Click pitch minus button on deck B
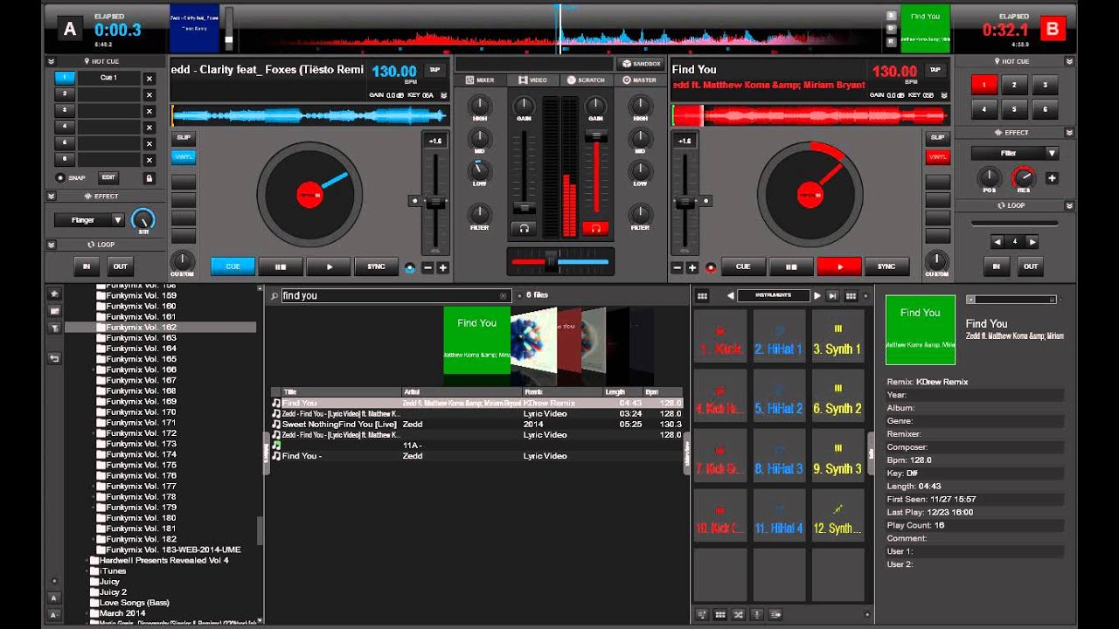The width and height of the screenshot is (1119, 629). pyautogui.click(x=677, y=267)
